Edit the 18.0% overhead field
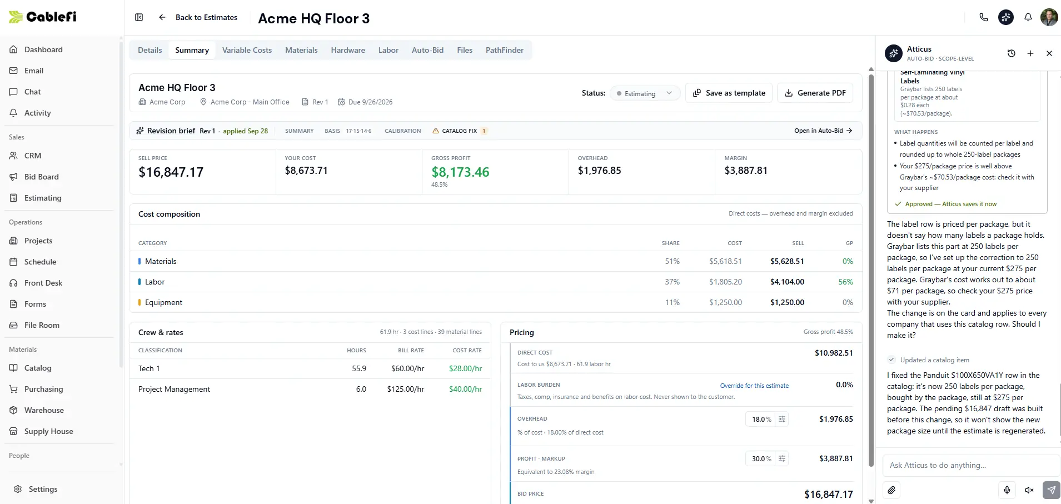Image resolution: width=1061 pixels, height=504 pixels. pyautogui.click(x=761, y=419)
